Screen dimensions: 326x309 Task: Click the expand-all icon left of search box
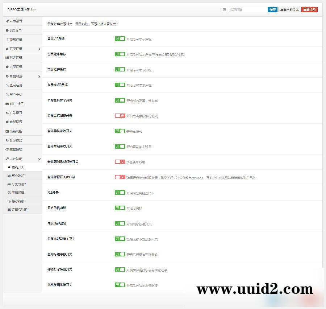(x=225, y=9)
